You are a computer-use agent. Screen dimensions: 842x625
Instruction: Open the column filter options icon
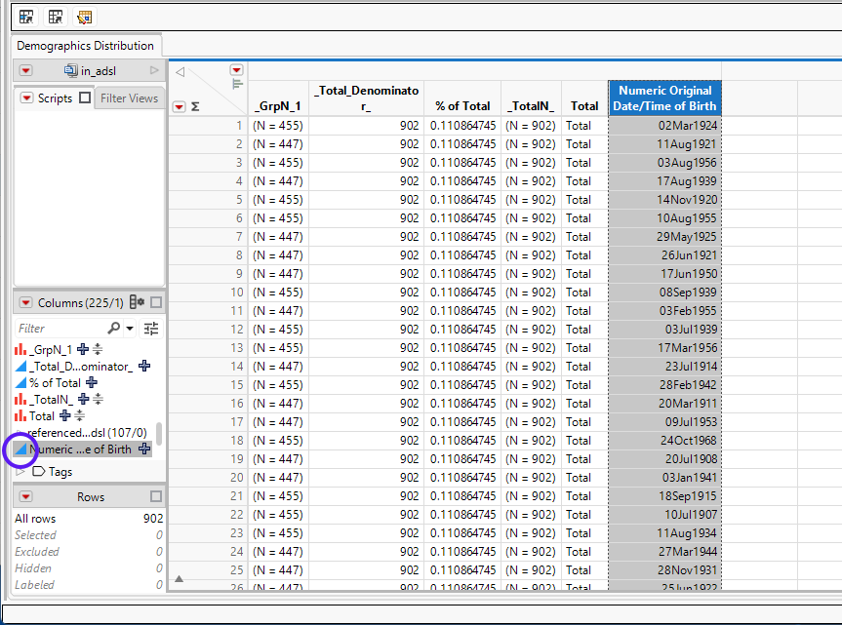coord(150,329)
